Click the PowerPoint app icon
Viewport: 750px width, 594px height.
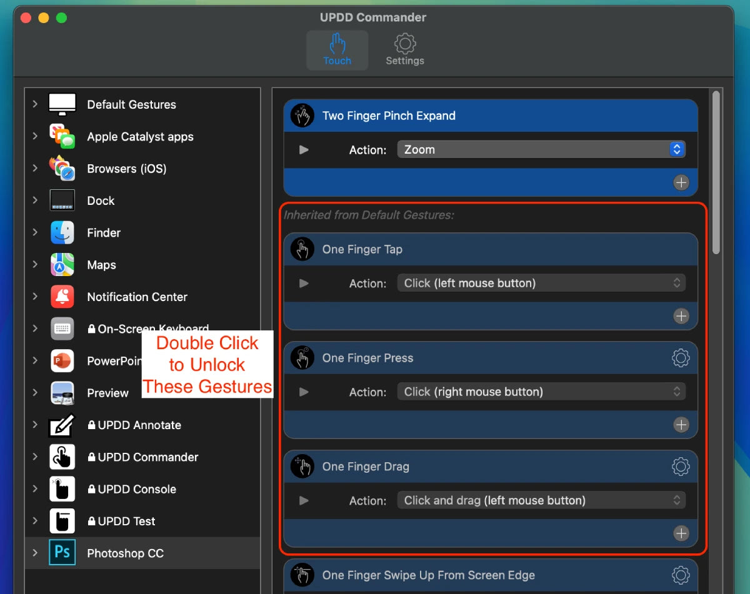pyautogui.click(x=62, y=361)
